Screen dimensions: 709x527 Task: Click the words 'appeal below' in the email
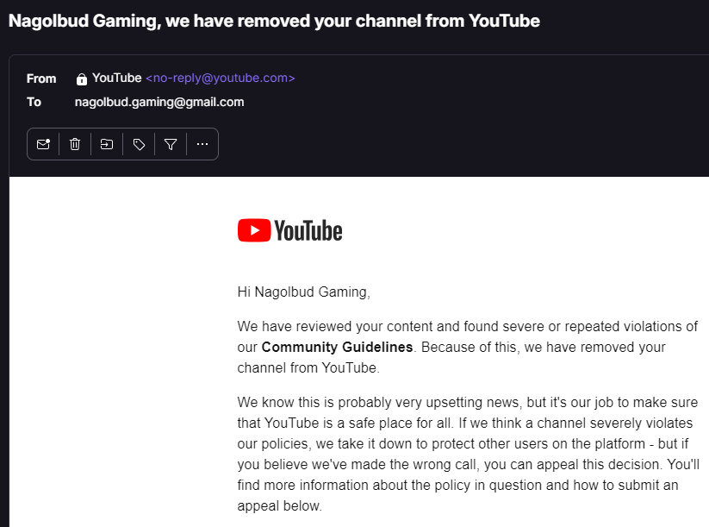point(278,505)
